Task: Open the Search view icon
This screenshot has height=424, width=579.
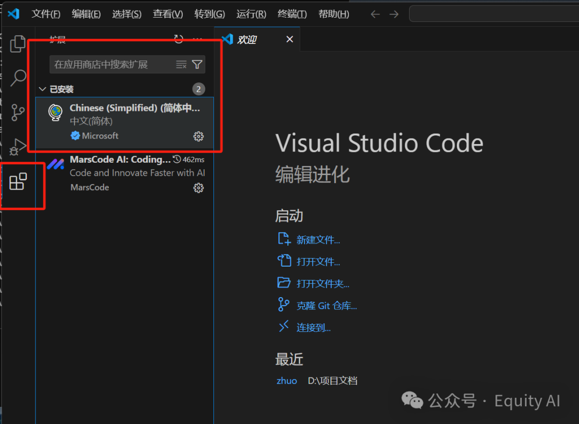Action: (x=18, y=78)
